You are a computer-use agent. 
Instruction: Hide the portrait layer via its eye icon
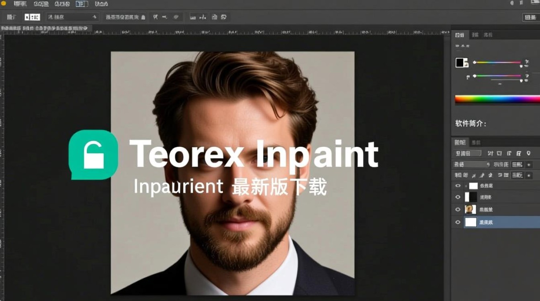[458, 209]
